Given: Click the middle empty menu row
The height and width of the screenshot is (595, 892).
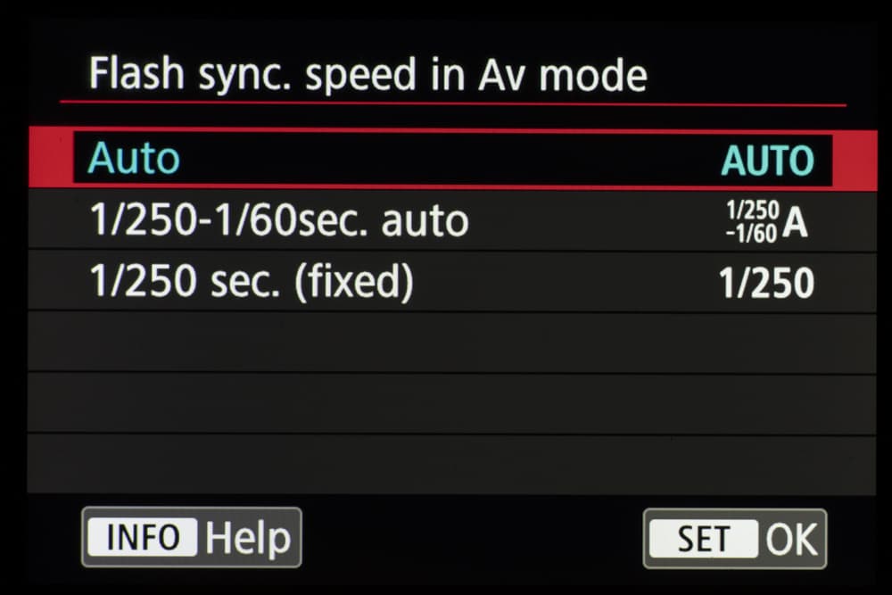Looking at the screenshot, I should click(x=446, y=404).
